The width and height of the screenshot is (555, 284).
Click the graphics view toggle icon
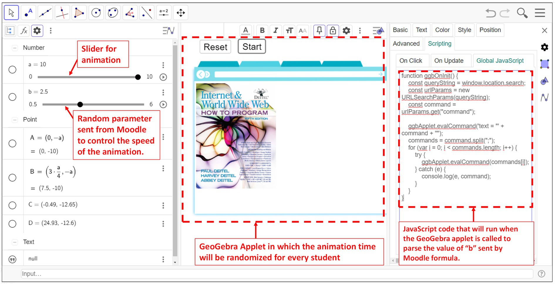click(379, 30)
